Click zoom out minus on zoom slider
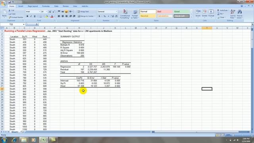 click(x=233, y=135)
